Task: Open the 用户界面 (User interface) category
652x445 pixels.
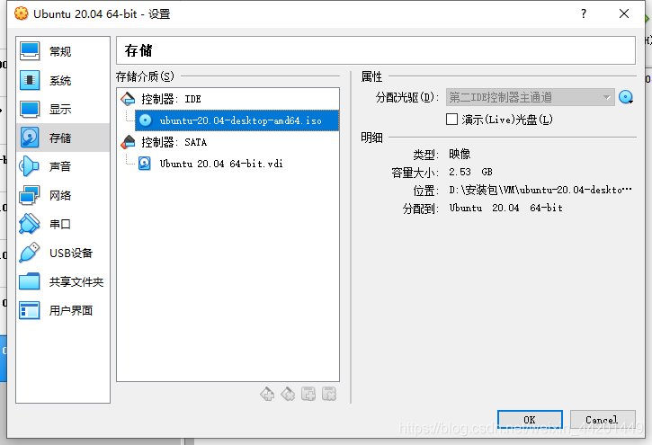Action: pyautogui.click(x=63, y=310)
